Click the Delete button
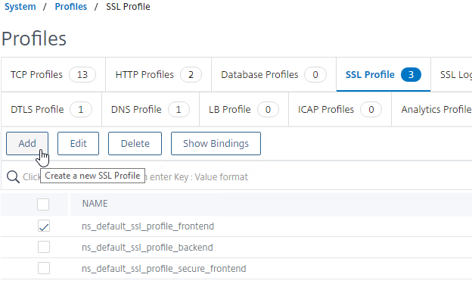 tap(135, 144)
